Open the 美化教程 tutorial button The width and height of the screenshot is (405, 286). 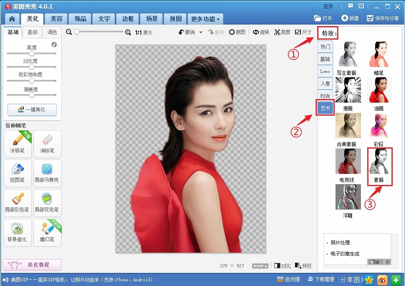(32, 265)
